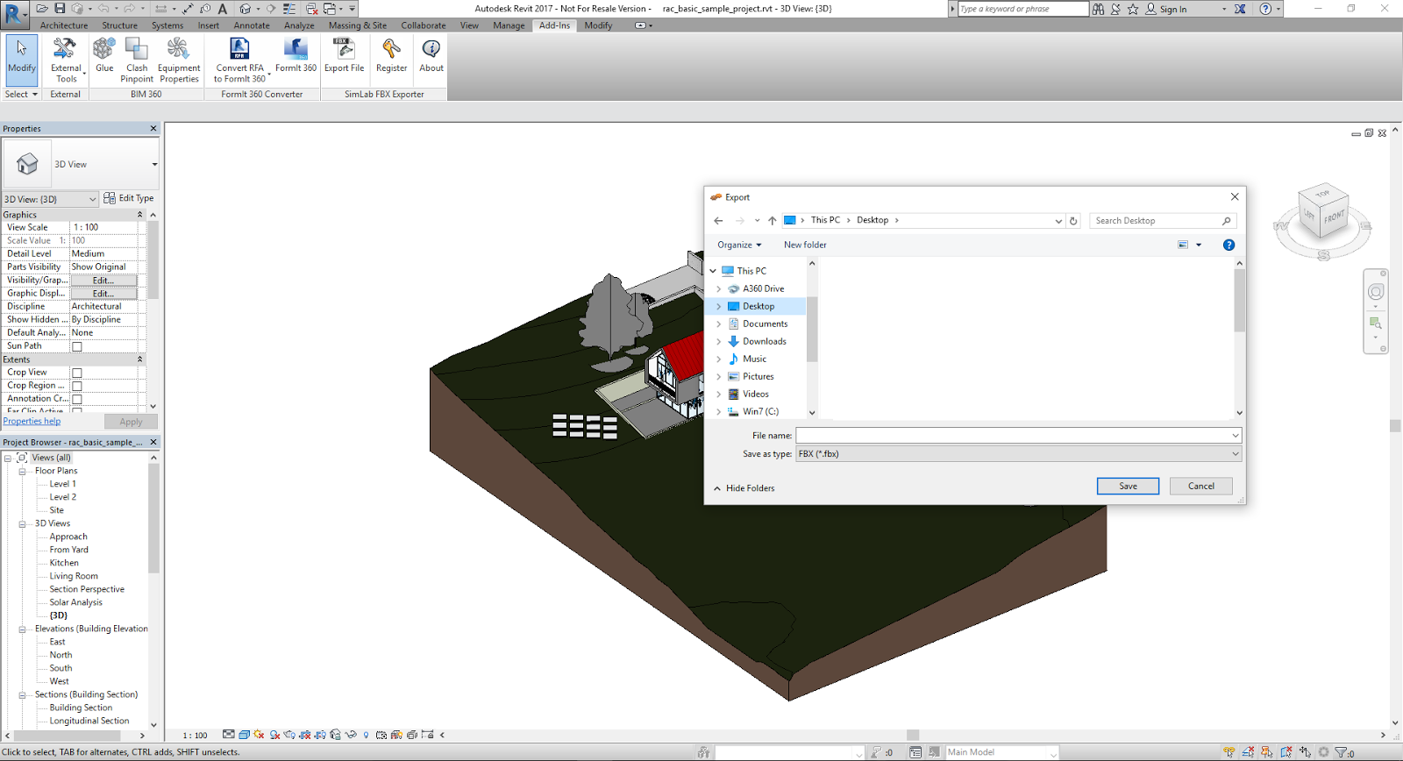Click the selection Filter funnel icon

click(x=1342, y=752)
